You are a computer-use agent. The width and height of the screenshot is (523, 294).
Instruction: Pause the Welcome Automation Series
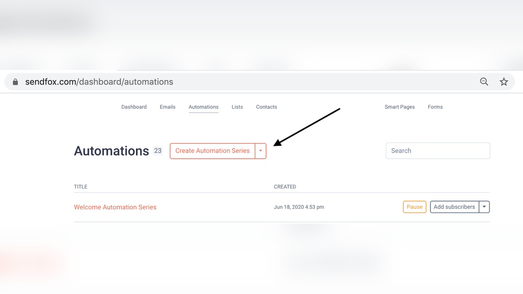[x=414, y=207]
